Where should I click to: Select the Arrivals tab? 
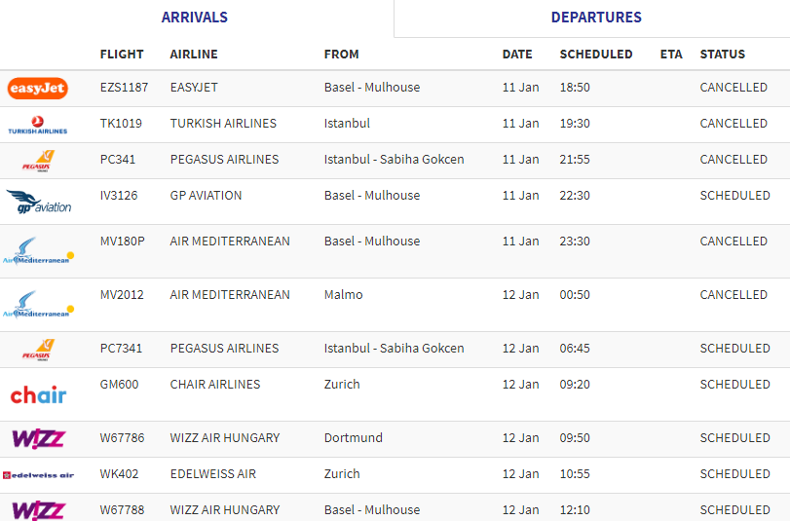[x=195, y=18]
